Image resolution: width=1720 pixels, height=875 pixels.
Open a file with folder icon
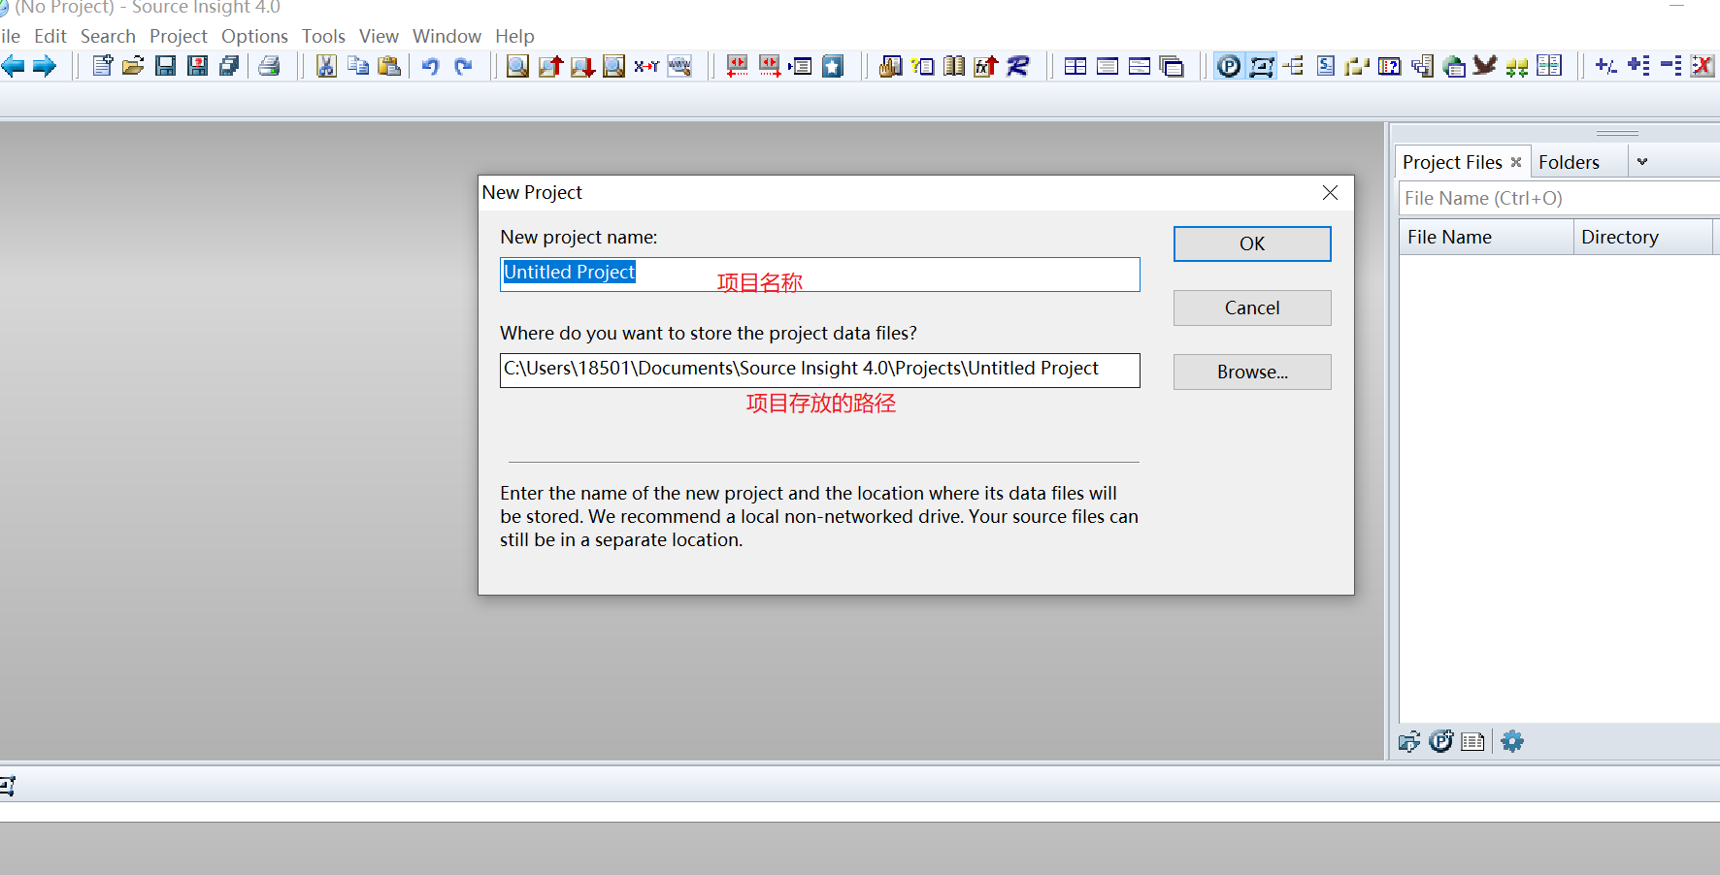click(x=134, y=66)
